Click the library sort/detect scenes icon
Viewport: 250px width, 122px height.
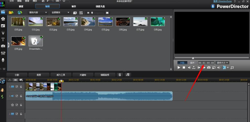click(75, 13)
